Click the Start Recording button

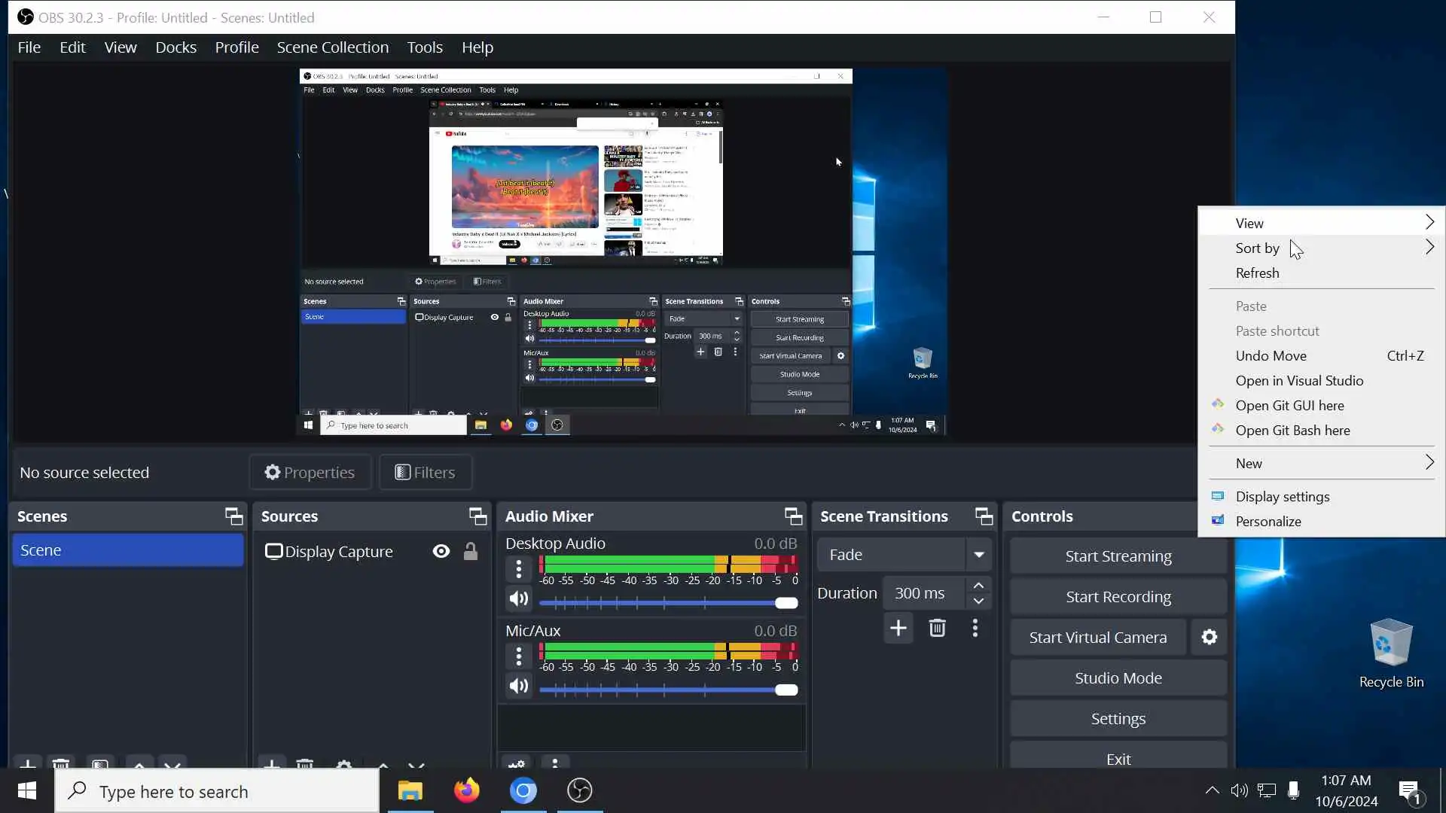pos(1118,597)
